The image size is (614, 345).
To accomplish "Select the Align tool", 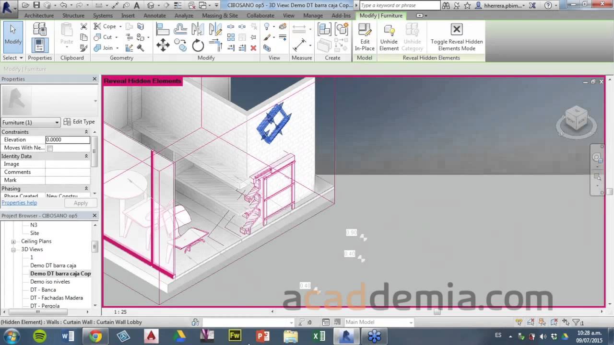I will [163, 30].
